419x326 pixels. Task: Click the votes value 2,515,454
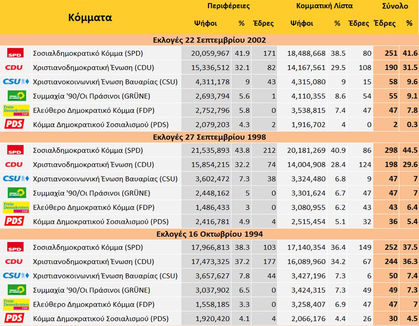point(308,222)
